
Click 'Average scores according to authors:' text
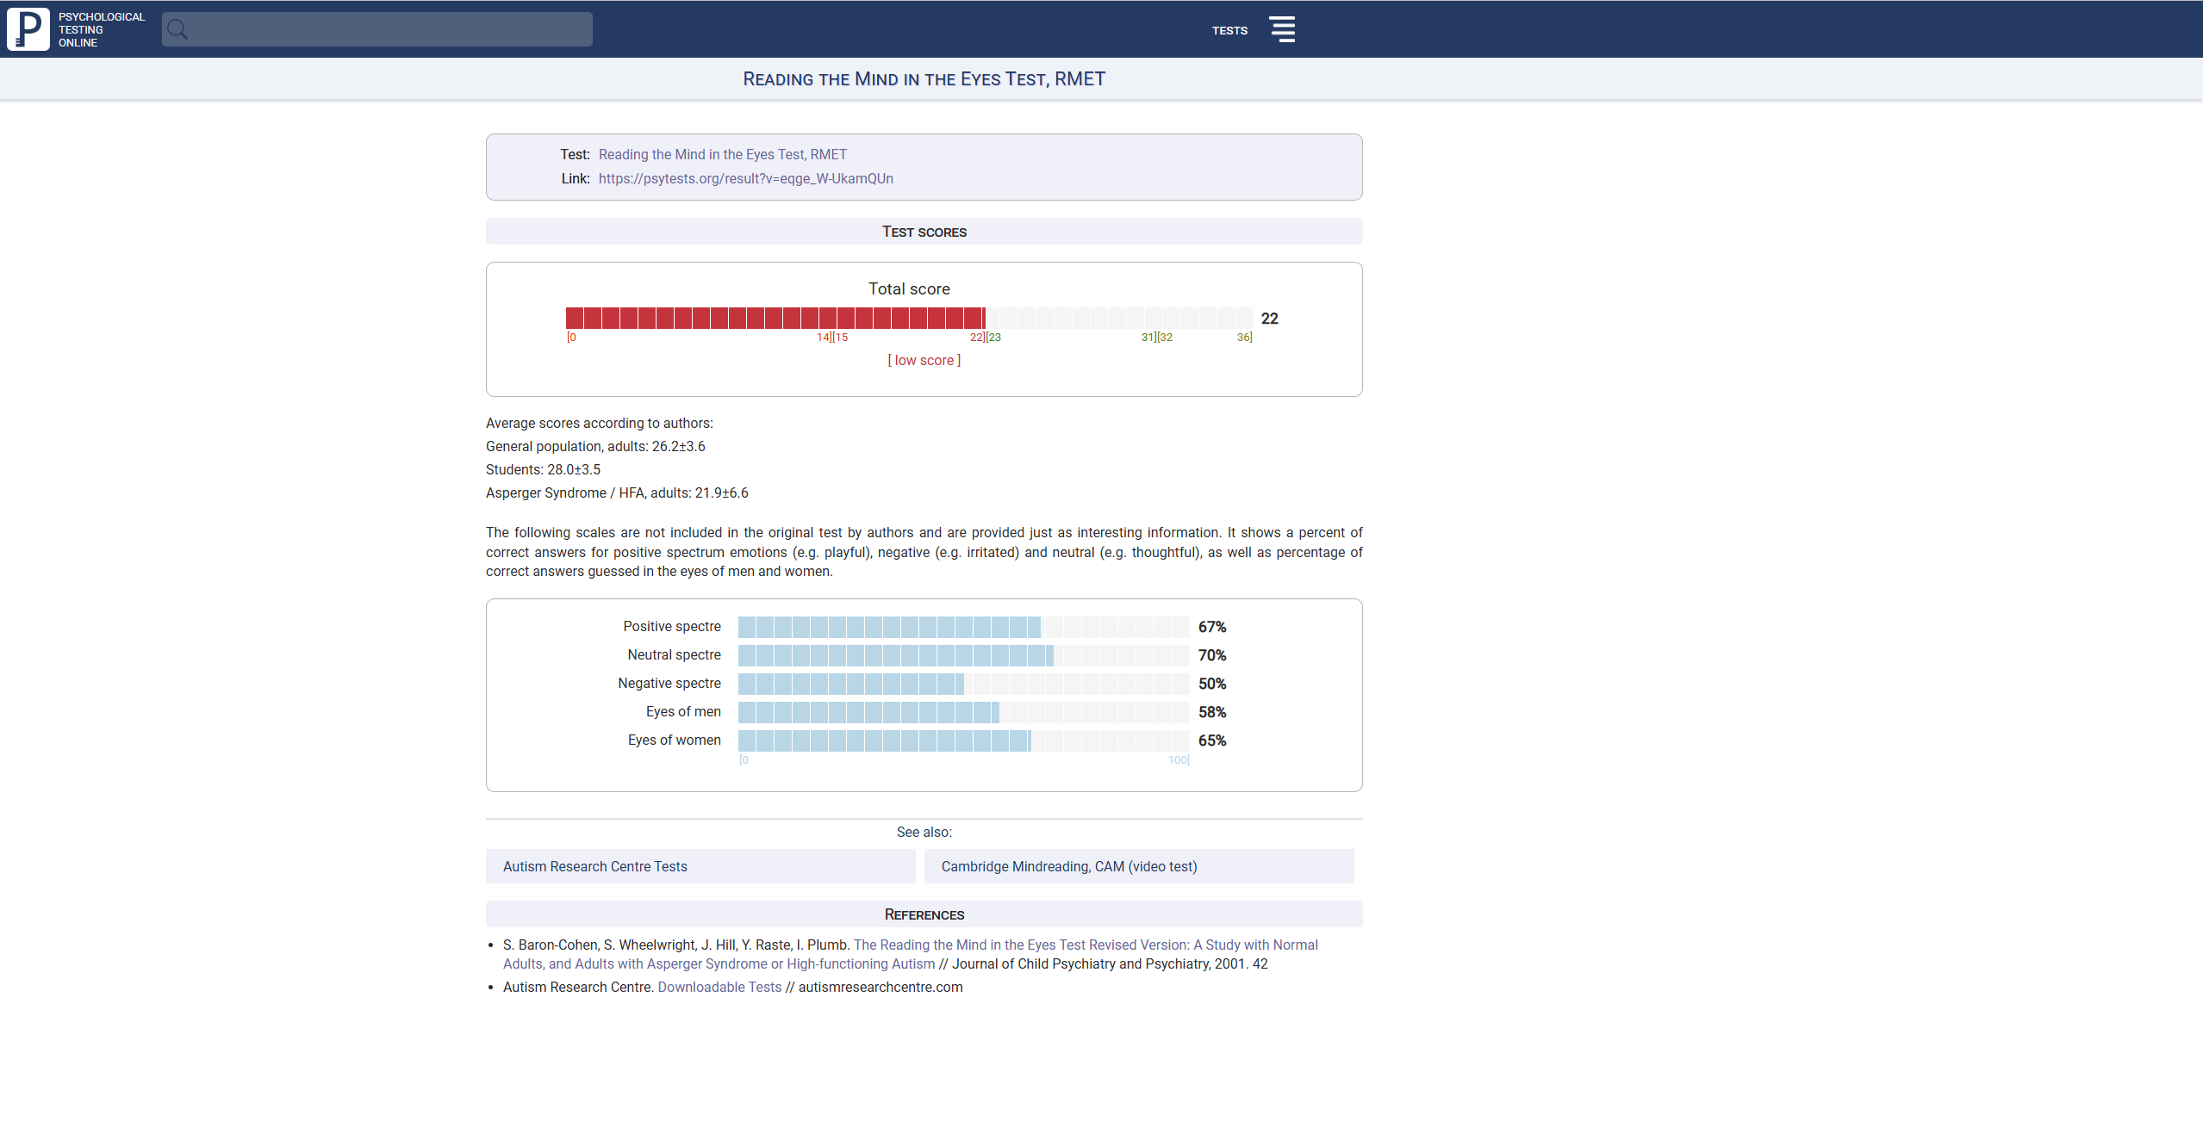click(x=600, y=423)
